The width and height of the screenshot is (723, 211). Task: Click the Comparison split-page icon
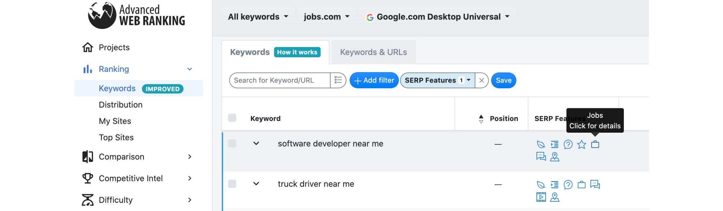point(88,157)
